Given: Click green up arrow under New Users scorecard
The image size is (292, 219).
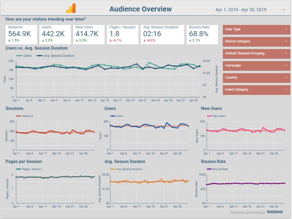Looking at the screenshot, I should (77, 40).
